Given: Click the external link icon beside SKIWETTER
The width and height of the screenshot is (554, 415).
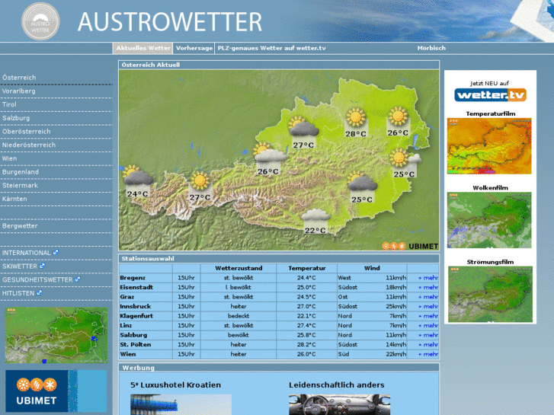Looking at the screenshot, I should click(42, 266).
